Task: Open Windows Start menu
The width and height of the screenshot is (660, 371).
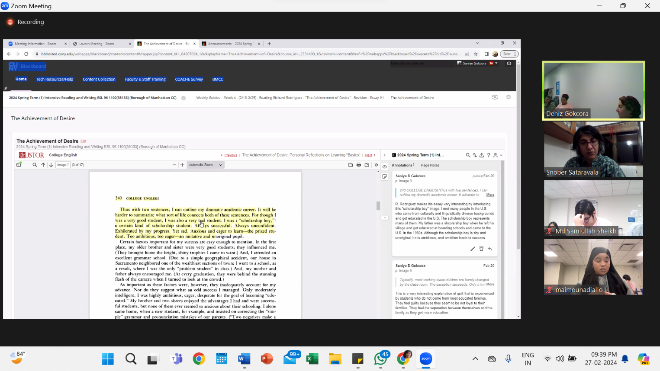Action: [x=108, y=358]
